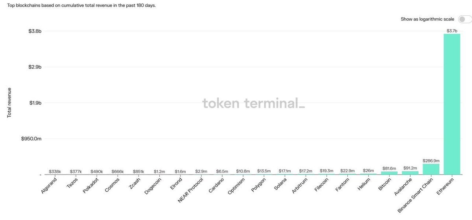Screen dimensions: 472x220
Task: Click the Binance Smart Chain bar
Action: tap(431, 169)
